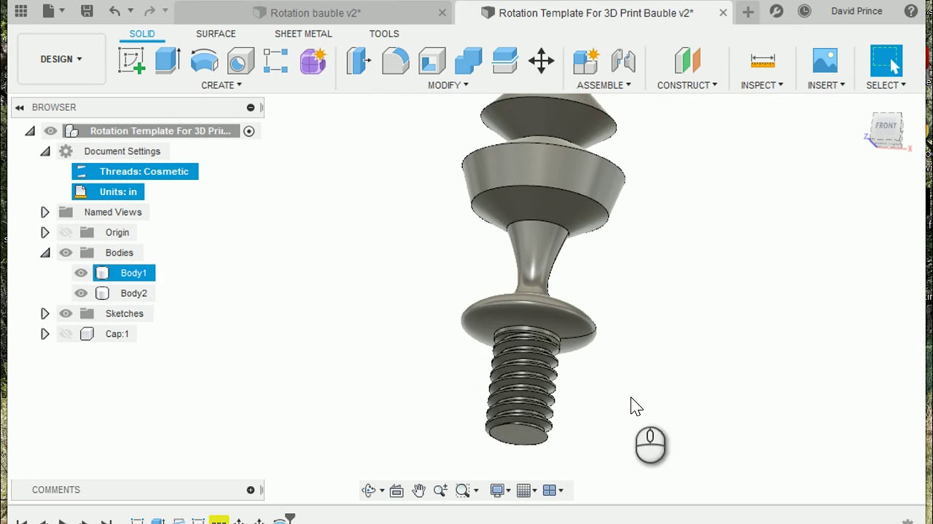Switch to the SOLID tab
This screenshot has height=524, width=933.
[142, 33]
